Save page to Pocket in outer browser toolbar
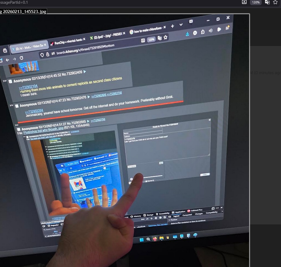The image size is (281, 267). point(244,2)
